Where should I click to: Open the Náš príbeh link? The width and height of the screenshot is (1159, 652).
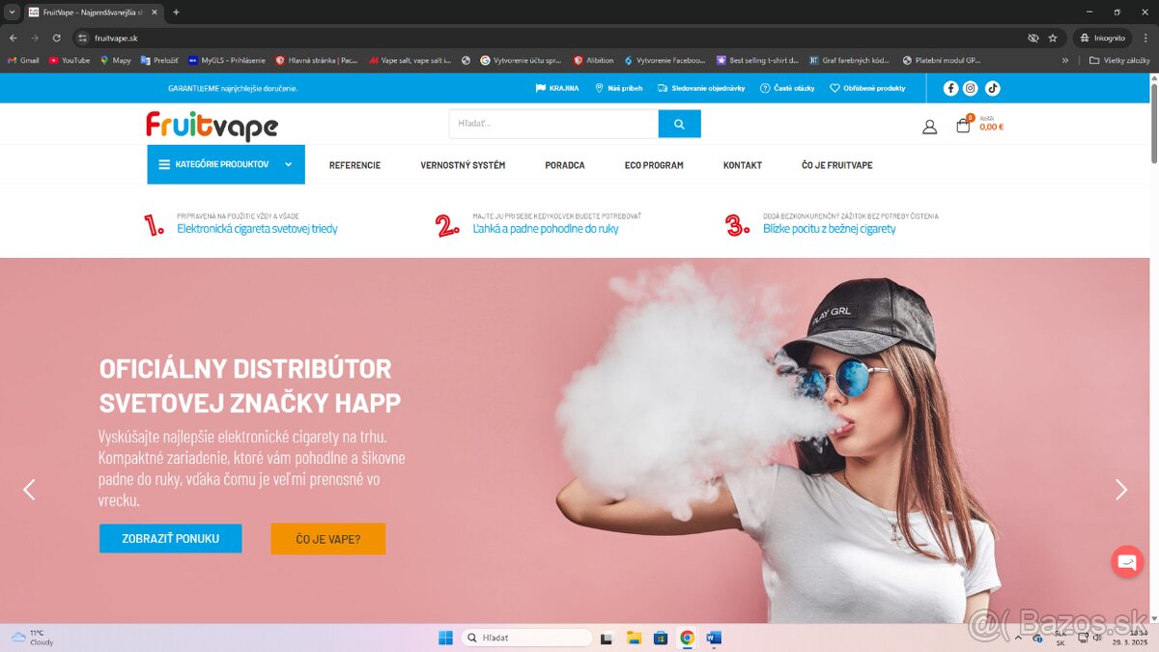click(619, 88)
